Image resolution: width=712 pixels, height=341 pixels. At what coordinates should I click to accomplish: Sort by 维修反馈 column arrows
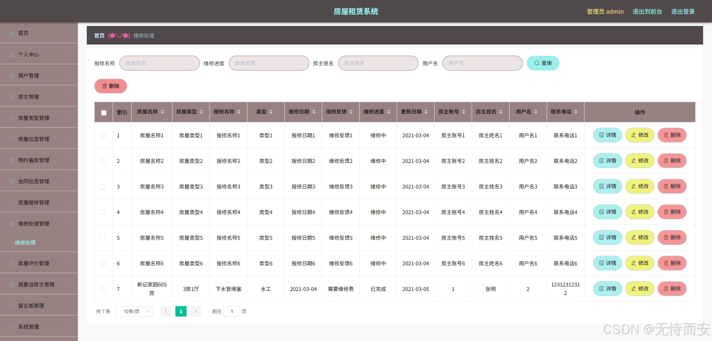point(351,112)
